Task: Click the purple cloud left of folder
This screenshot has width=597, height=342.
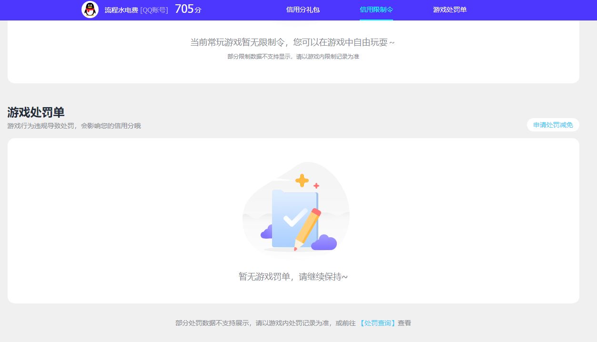Action: pos(267,232)
